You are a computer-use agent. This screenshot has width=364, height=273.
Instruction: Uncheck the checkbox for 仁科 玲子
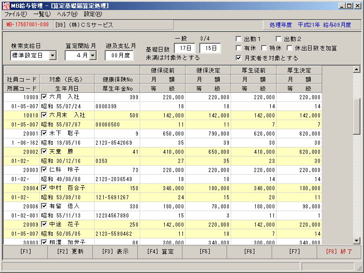[x=44, y=170]
